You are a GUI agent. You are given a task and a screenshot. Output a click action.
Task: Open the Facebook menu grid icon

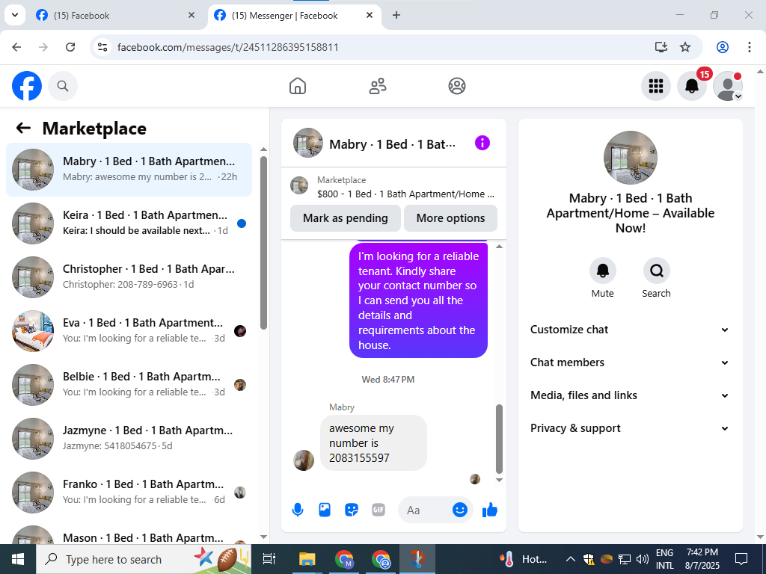point(655,86)
